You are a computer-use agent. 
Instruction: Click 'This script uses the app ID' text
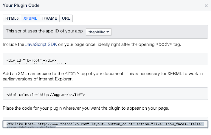(x=44, y=31)
